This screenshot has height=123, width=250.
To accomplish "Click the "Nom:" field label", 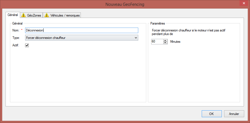I will coord(15,30).
